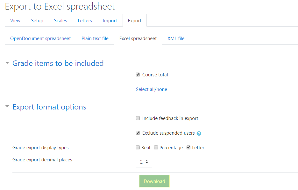Collapse the Grade items to be included section
The width and height of the screenshot is (298, 190).
(7, 63)
